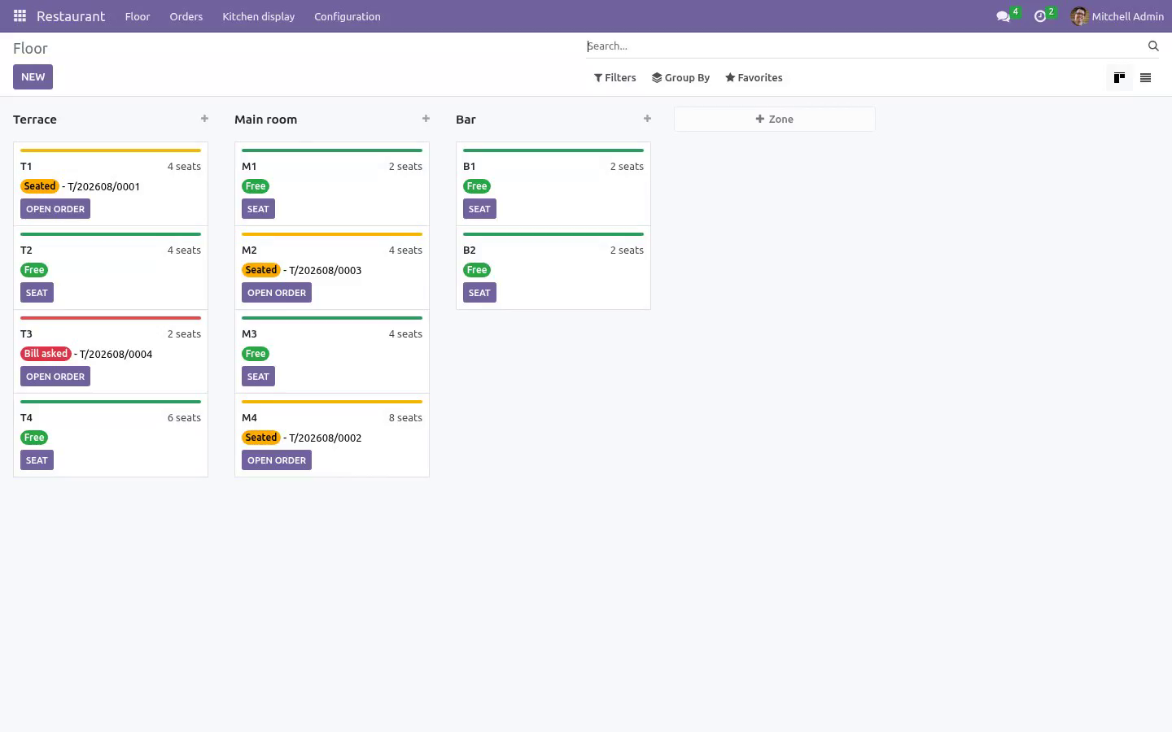The height and width of the screenshot is (732, 1172).
Task: Seat guests at table T4
Action: point(37,460)
